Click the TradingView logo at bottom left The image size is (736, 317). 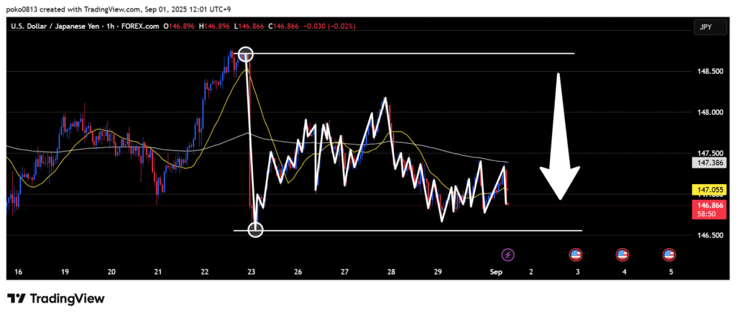click(56, 298)
